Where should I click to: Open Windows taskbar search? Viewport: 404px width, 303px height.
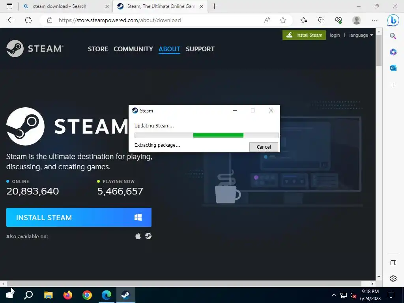pos(28,295)
